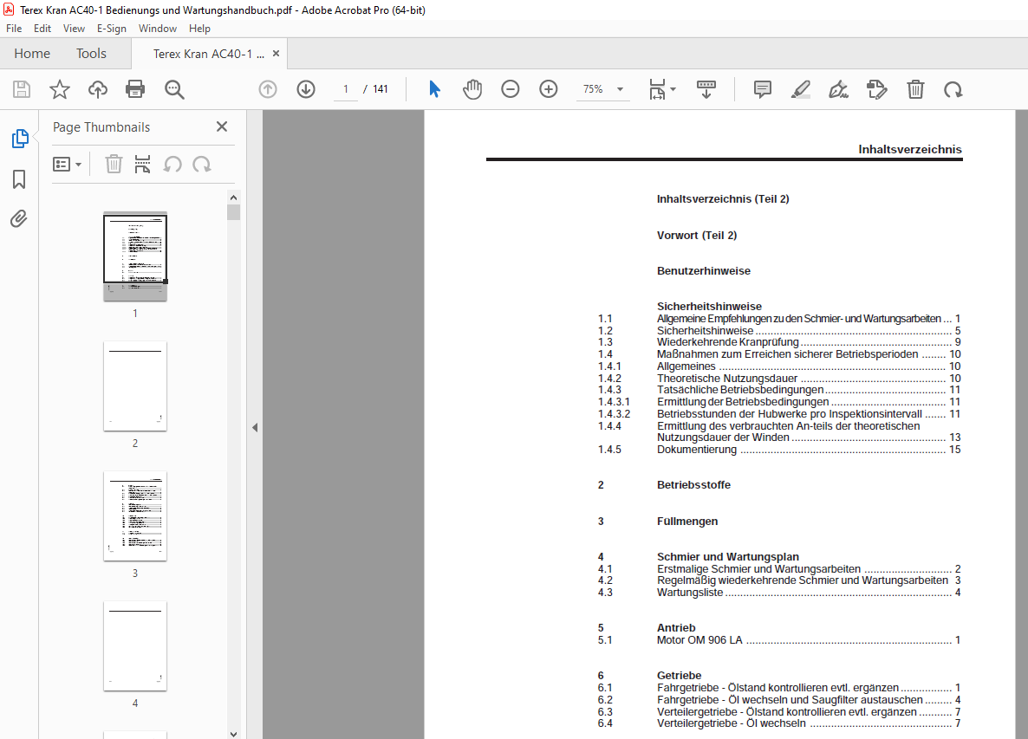The height and width of the screenshot is (739, 1028).
Task: Click the 'Füllmengen' heading text
Action: 687,521
